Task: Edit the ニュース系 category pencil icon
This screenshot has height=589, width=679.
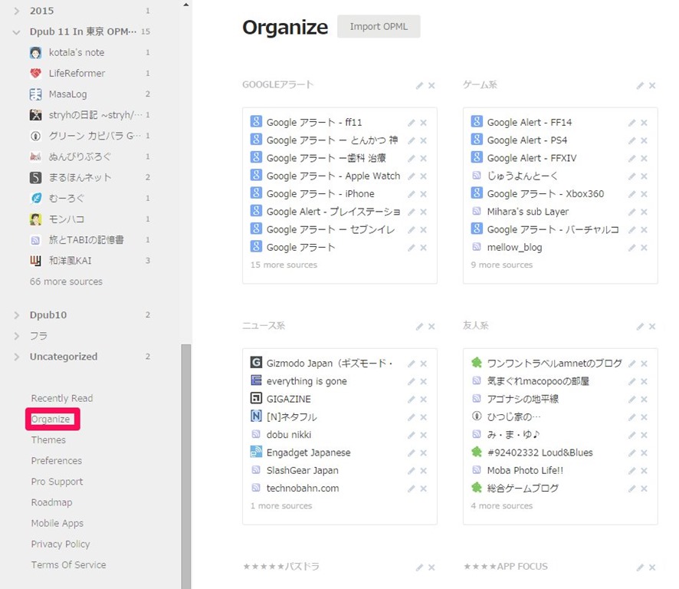Action: (419, 327)
